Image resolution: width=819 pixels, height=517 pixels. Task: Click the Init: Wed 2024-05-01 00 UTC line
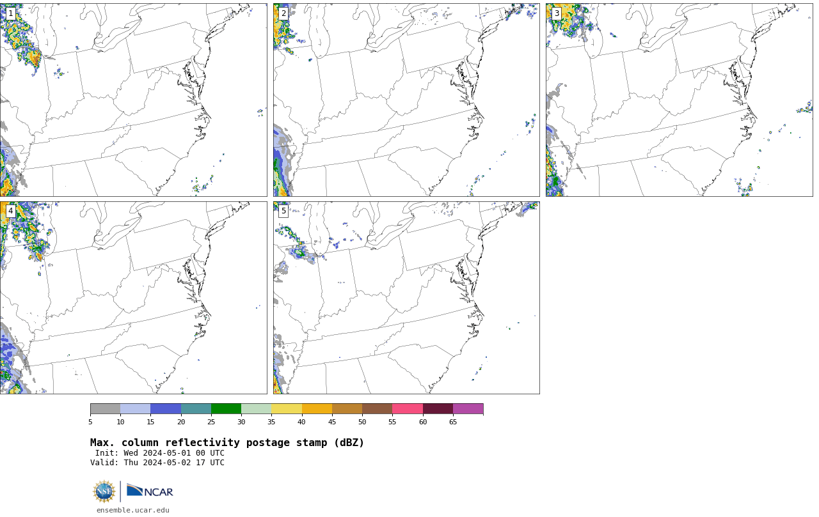coord(160,453)
